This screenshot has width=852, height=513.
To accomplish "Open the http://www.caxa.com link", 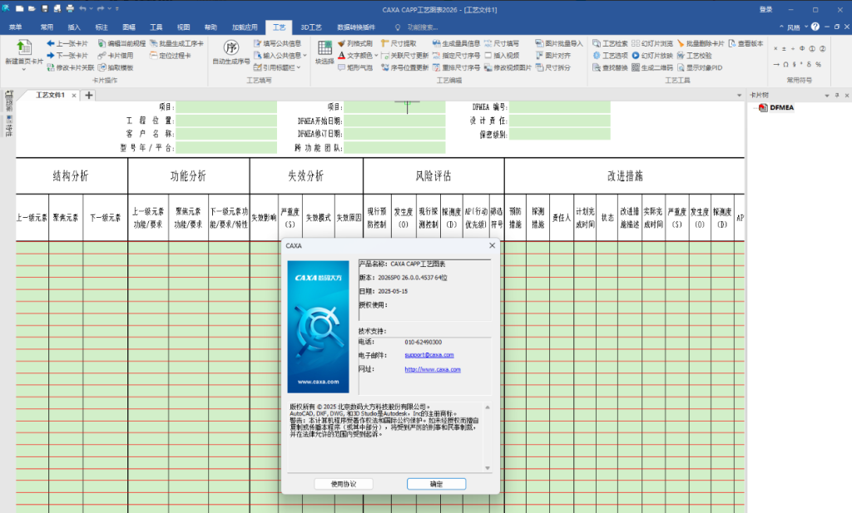I will (x=433, y=369).
